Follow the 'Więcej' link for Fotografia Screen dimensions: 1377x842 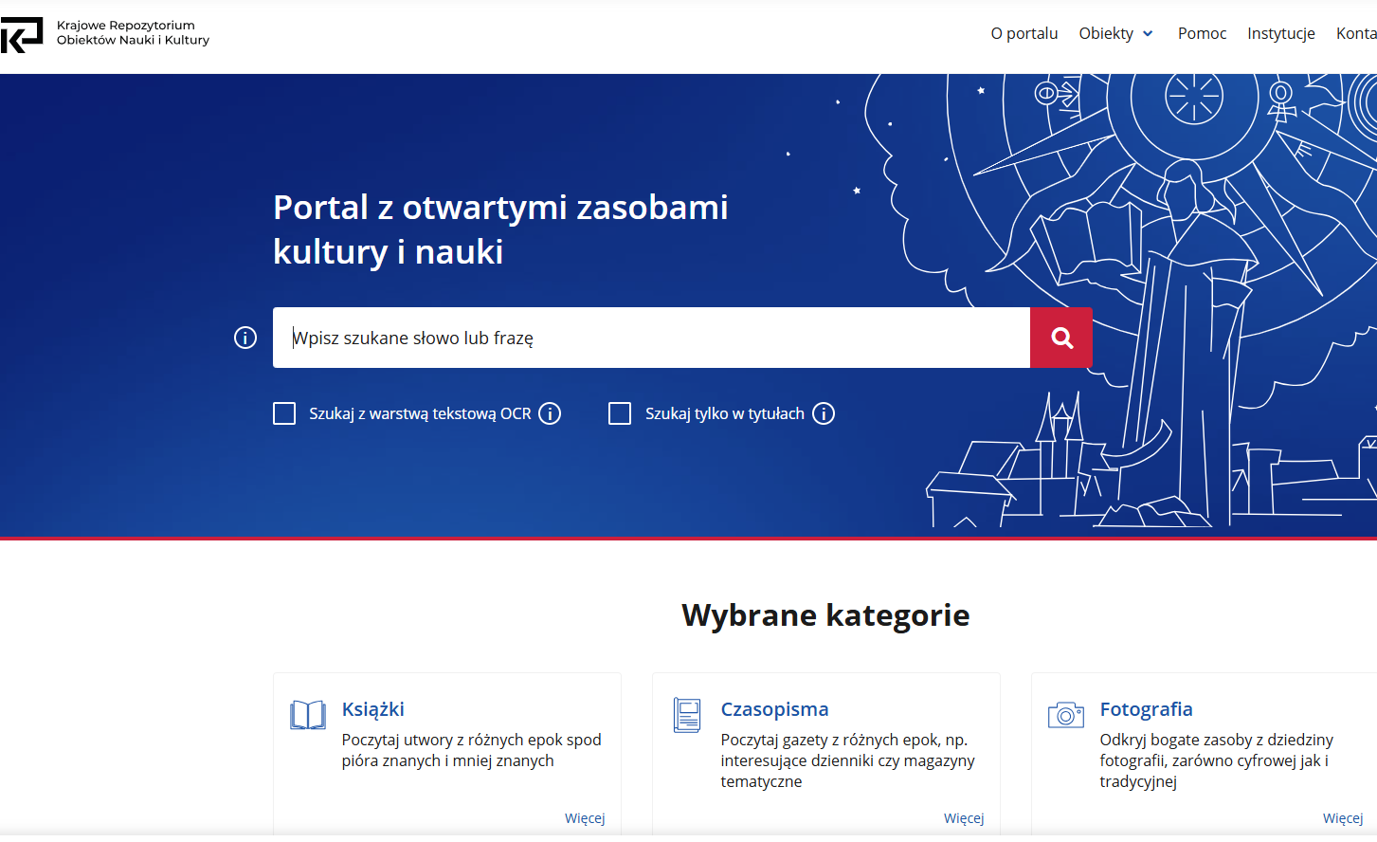[1342, 817]
